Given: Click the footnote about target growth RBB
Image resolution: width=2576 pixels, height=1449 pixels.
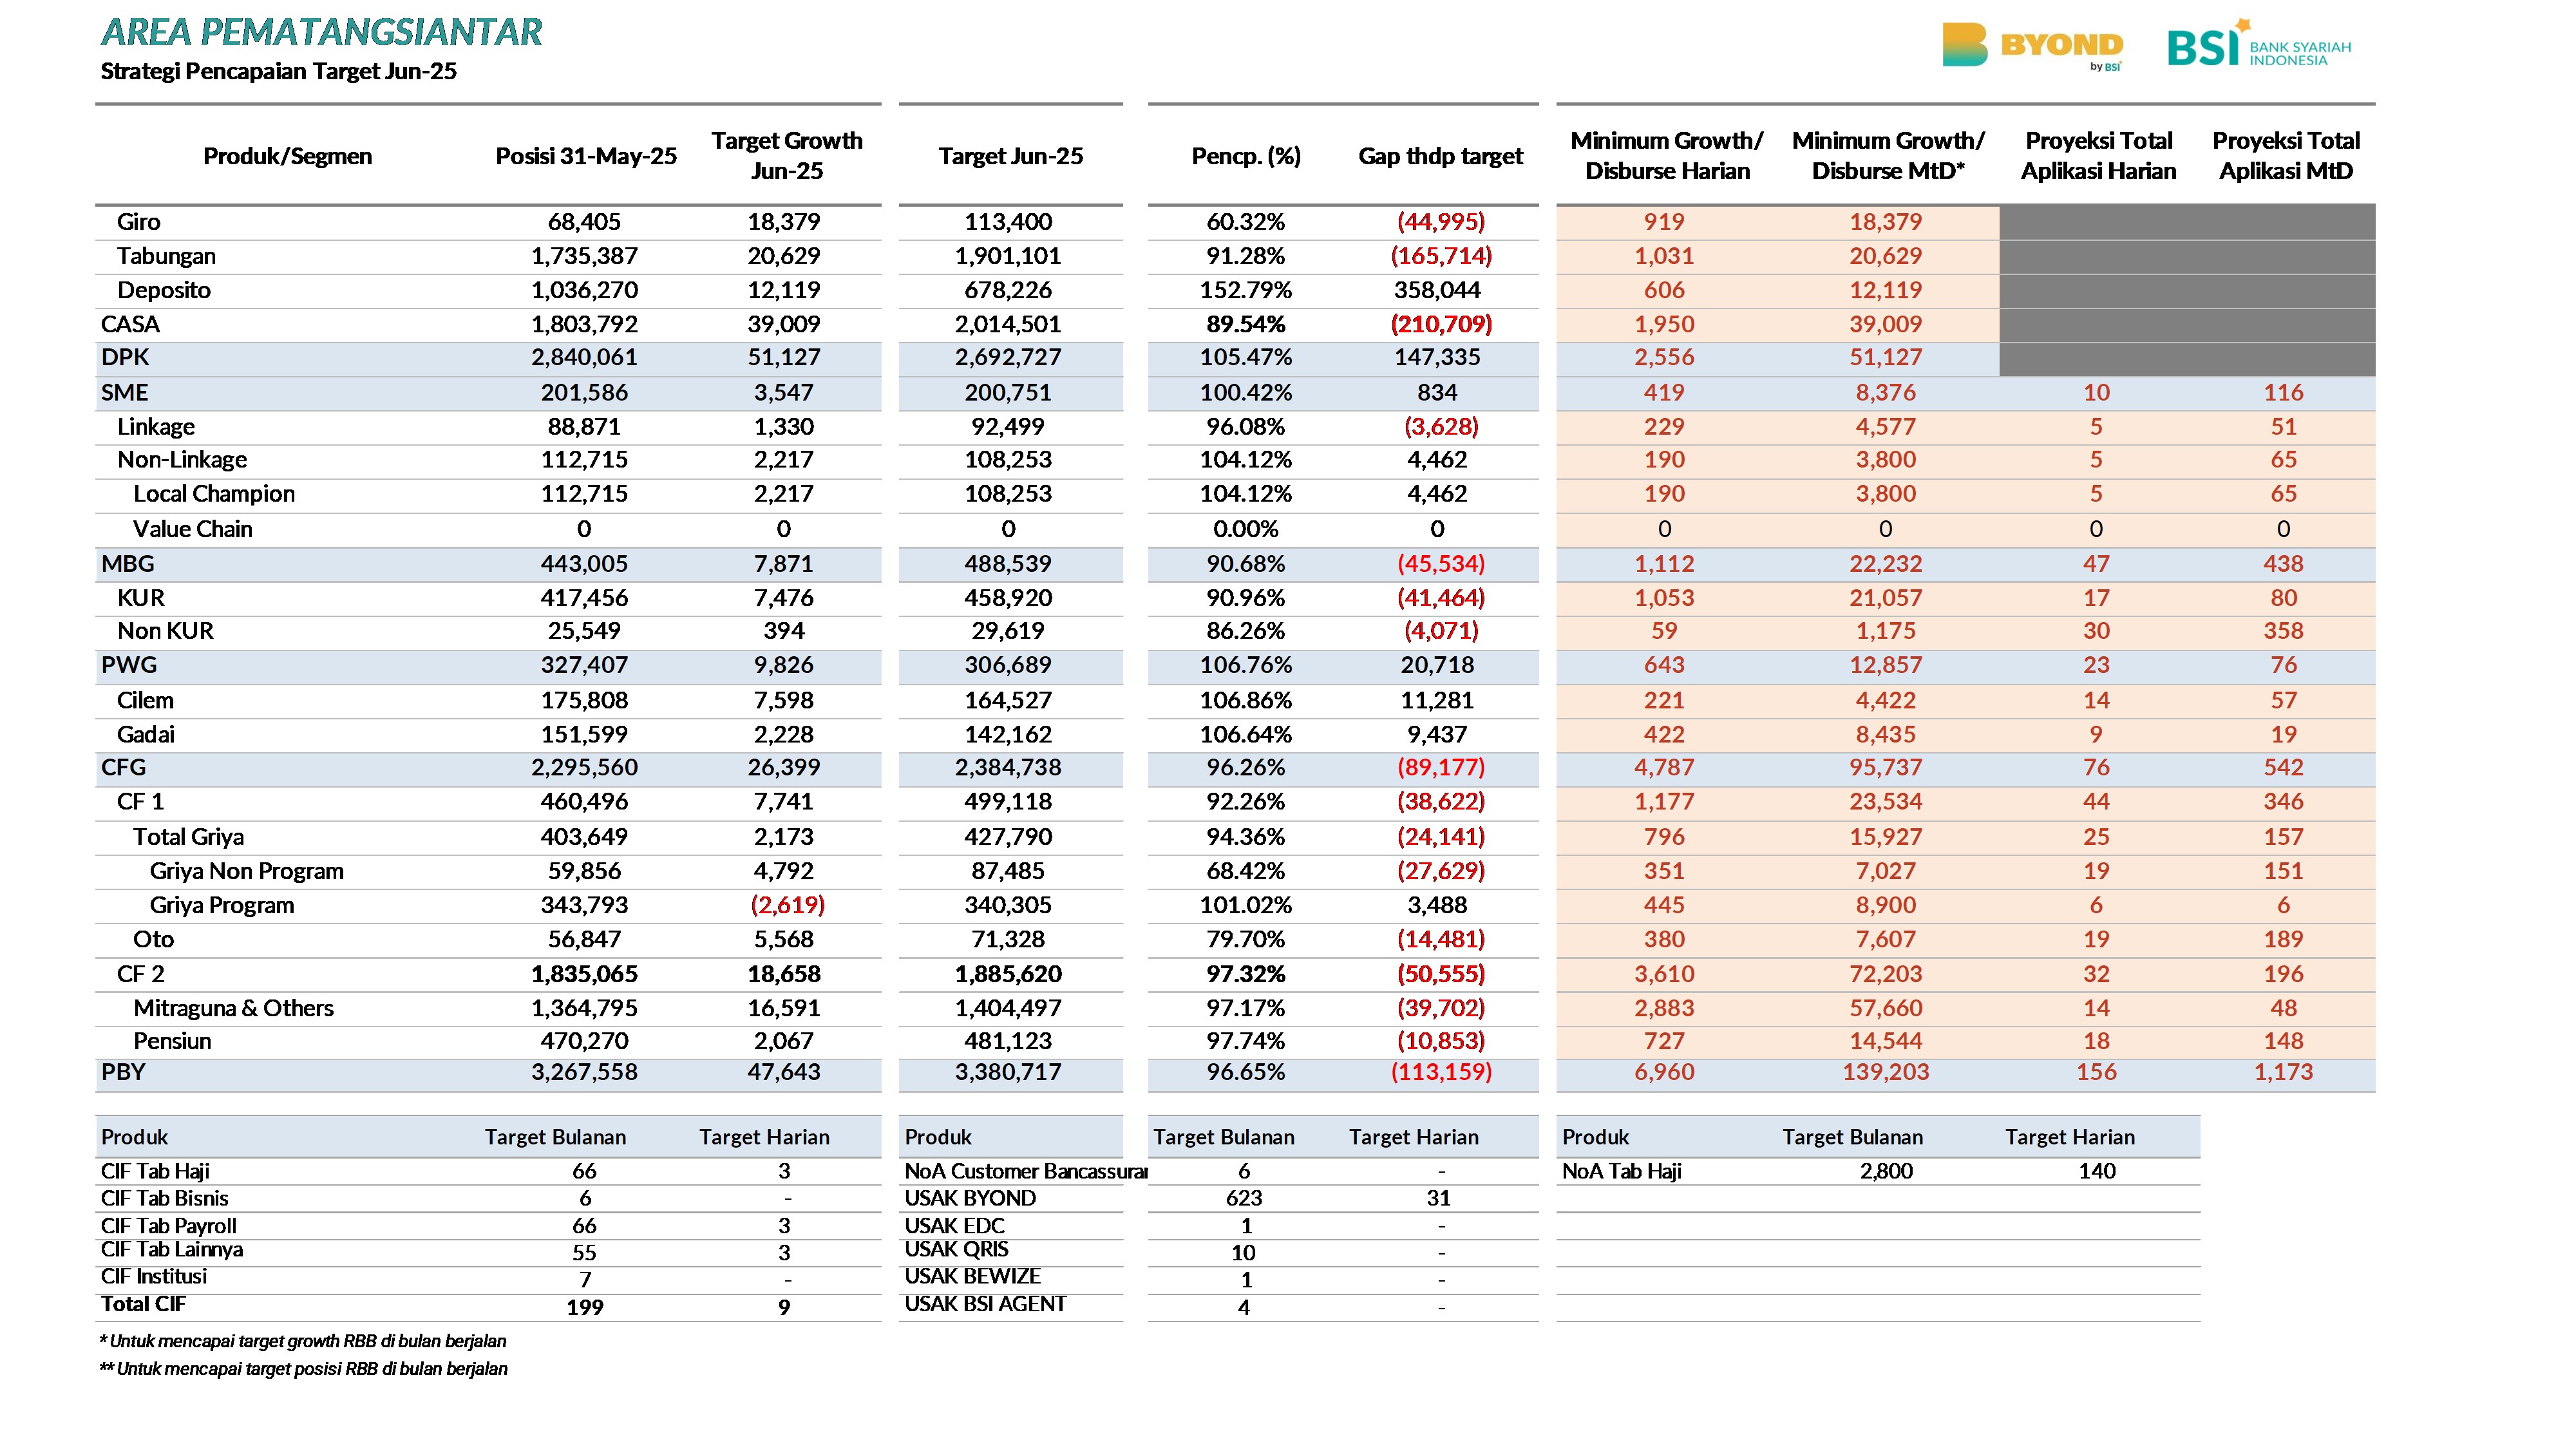Looking at the screenshot, I should (x=303, y=1341).
